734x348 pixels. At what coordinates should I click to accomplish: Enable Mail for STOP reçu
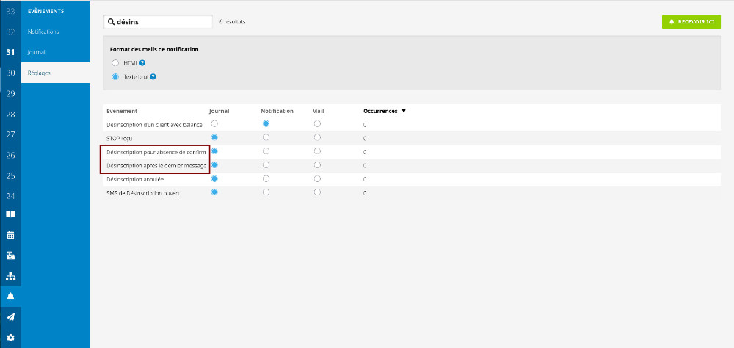[317, 137]
